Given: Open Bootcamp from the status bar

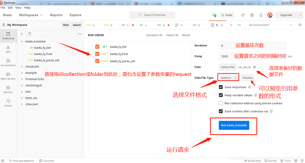Looking at the screenshot, I should 252,161.
